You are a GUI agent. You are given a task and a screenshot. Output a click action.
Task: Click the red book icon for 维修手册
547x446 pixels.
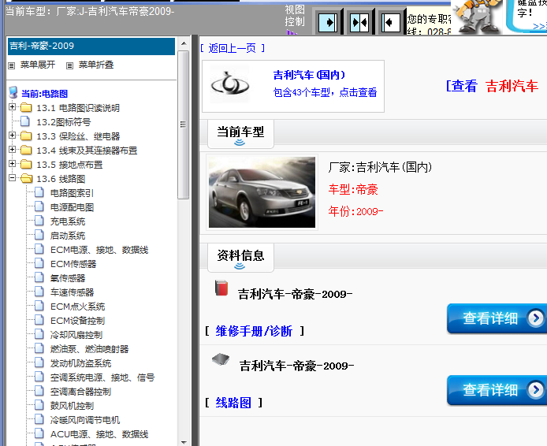point(221,288)
